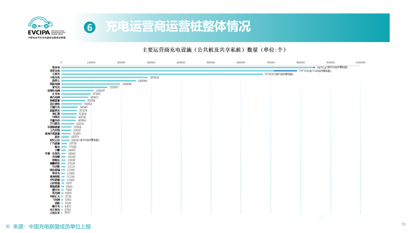Screen dimensions: 415x233
Task: Click the data value 33097
Action: tap(77, 130)
